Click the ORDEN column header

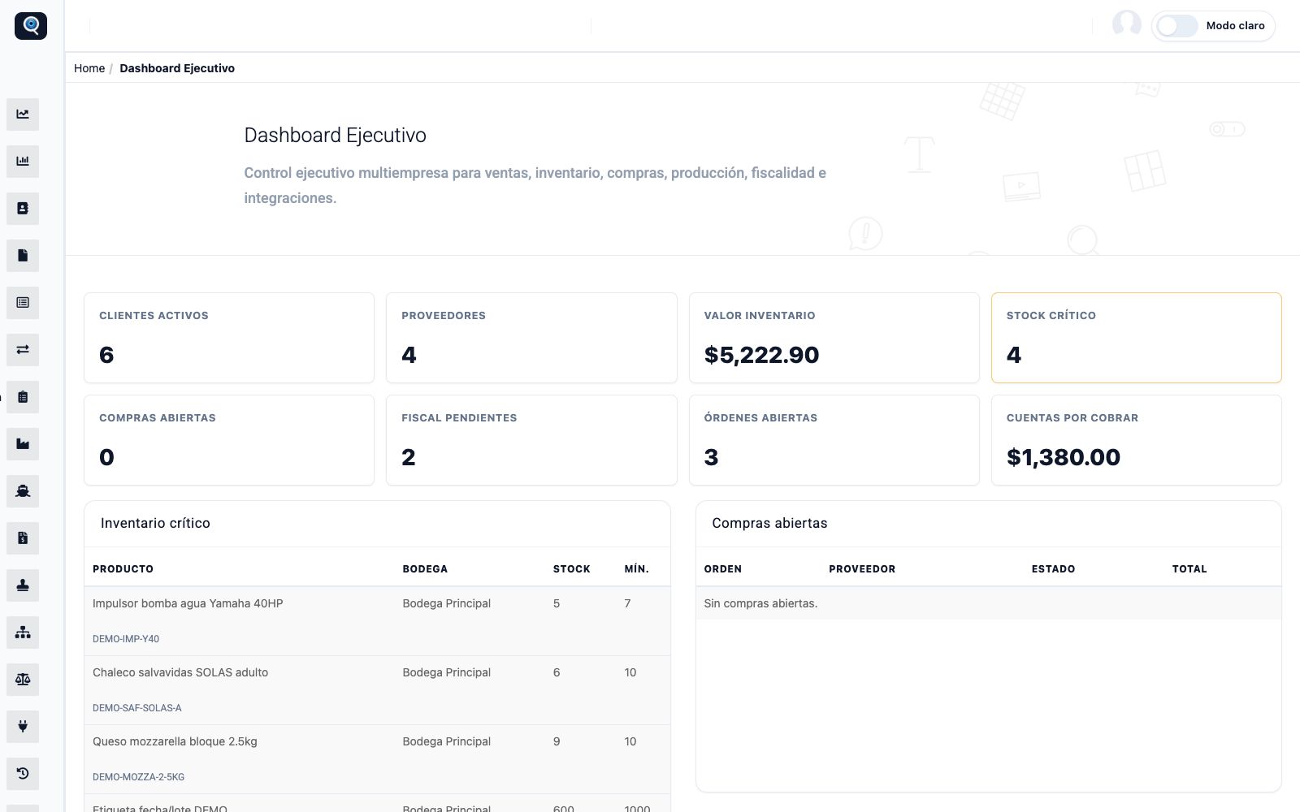pos(723,569)
